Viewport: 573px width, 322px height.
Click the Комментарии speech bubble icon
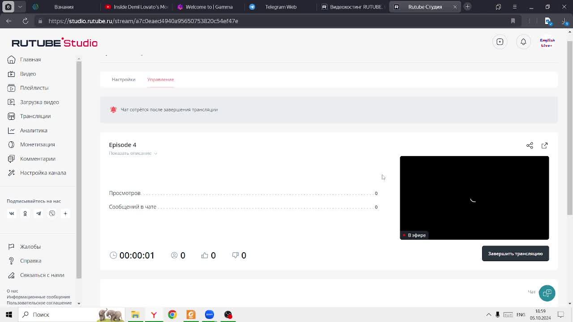click(x=12, y=159)
